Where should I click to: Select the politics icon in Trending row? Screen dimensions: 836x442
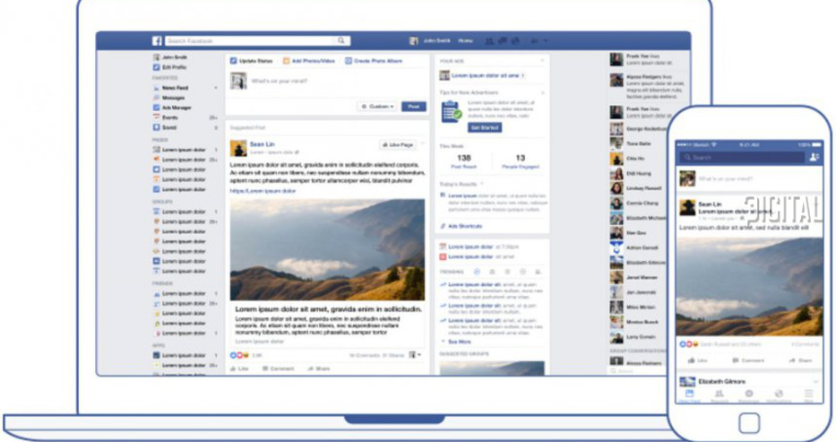point(492,272)
